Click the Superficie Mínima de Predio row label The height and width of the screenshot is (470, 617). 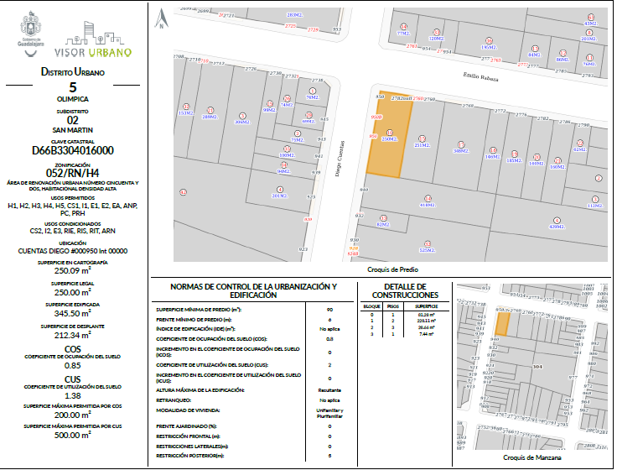[199, 310]
